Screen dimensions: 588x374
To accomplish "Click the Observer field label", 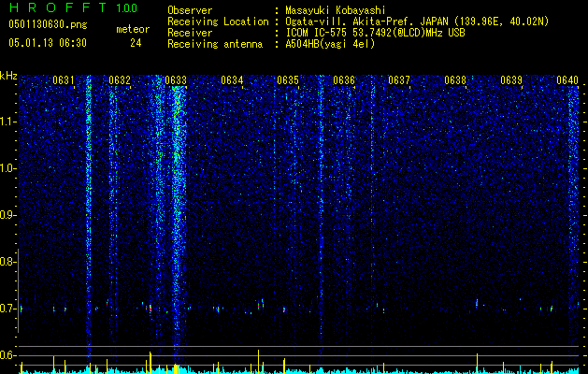I will pos(190,10).
